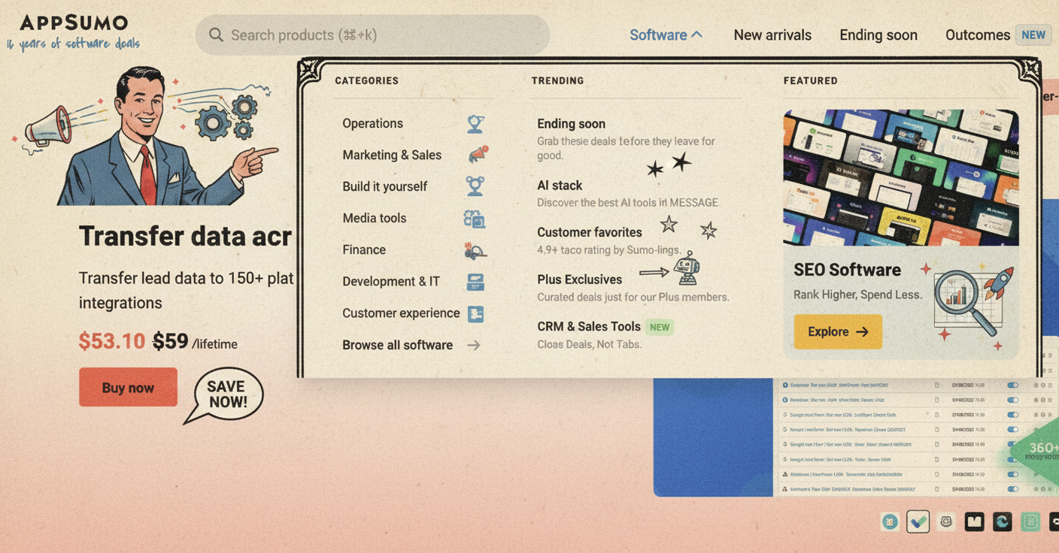Click the crossed-out $59 price

(x=171, y=341)
